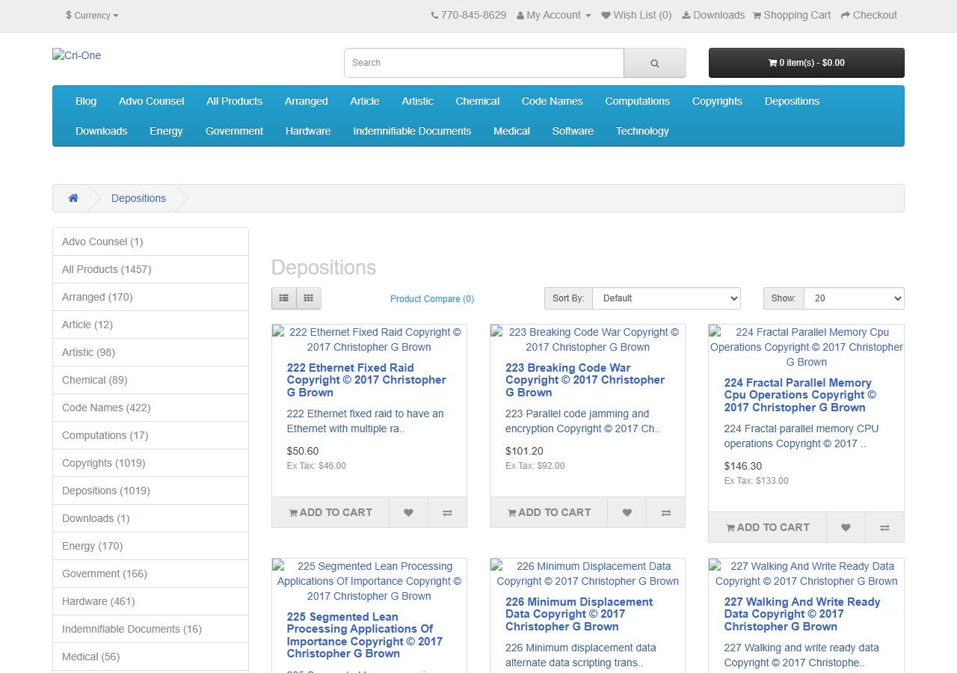Go to Checkout
This screenshot has height=673, width=957.
tap(869, 15)
